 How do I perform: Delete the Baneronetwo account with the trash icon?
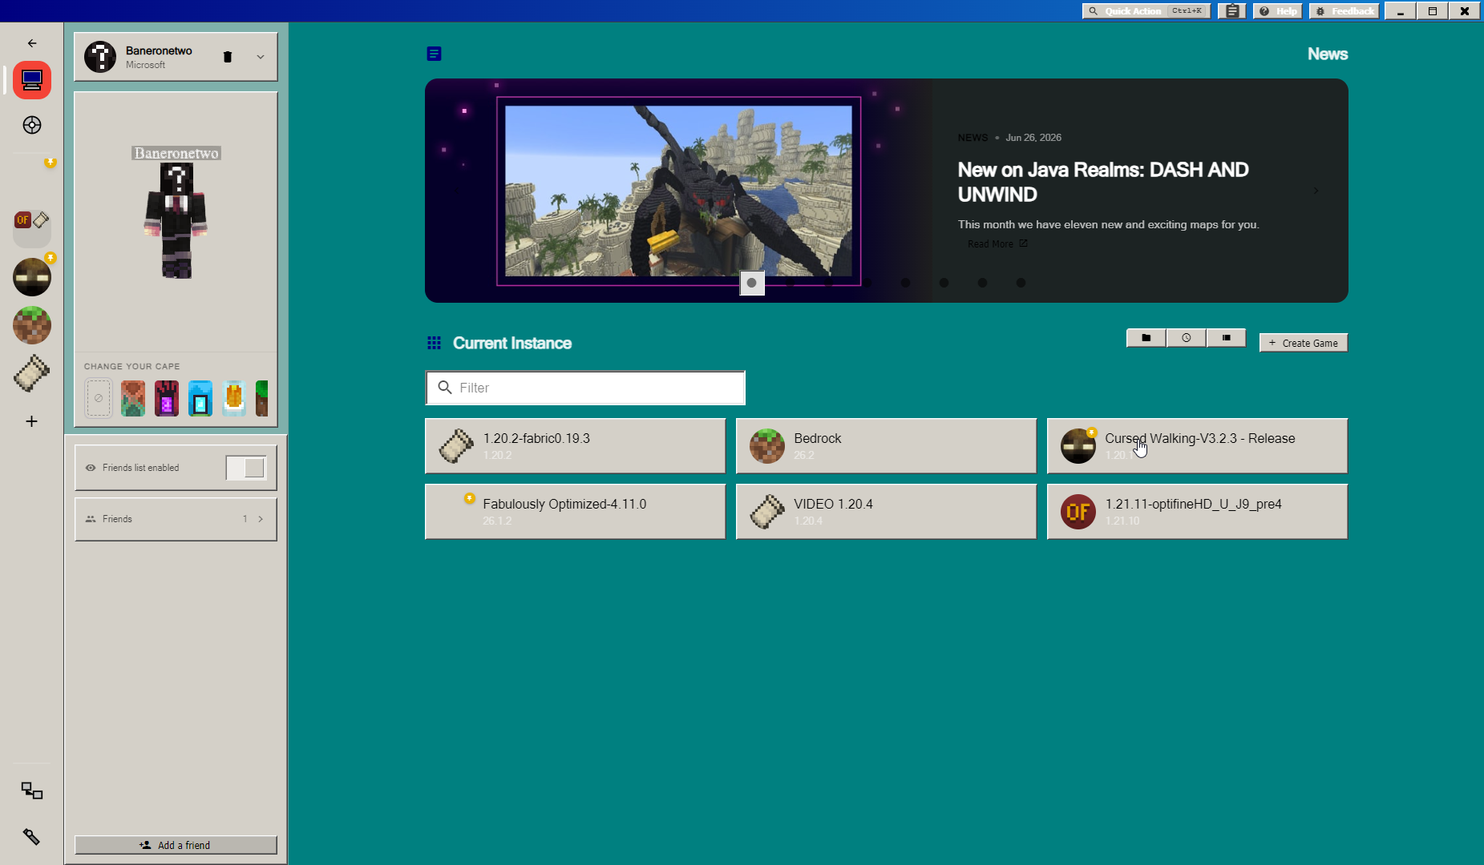coord(228,57)
